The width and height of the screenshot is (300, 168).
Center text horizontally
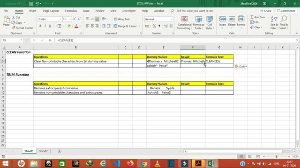click(x=92, y=26)
